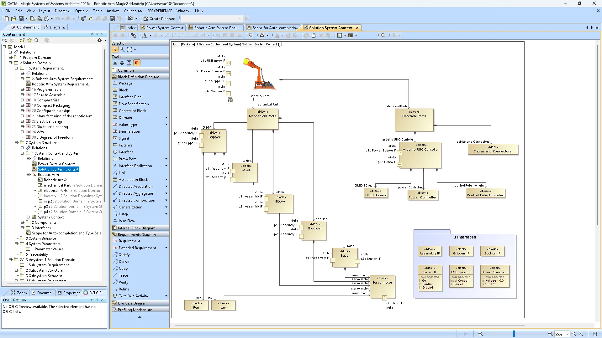Click the diagram layout icon in diagram toolbar
The width and height of the screenshot is (602, 338).
145,35
